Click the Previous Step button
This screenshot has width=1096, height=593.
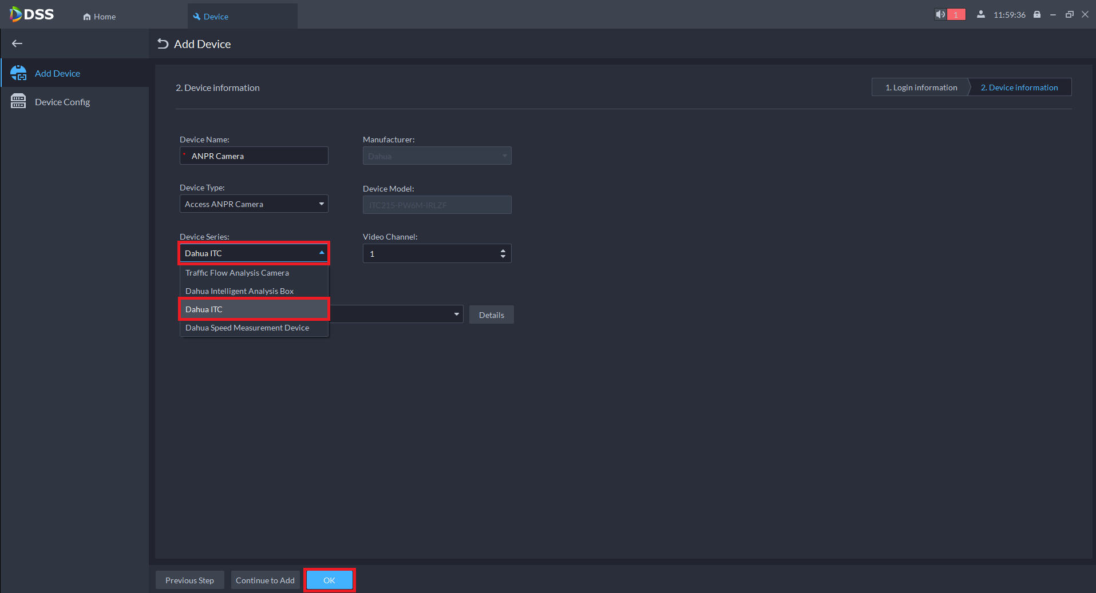(190, 580)
